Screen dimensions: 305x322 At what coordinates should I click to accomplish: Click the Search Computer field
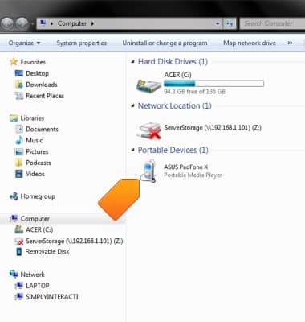click(x=272, y=23)
